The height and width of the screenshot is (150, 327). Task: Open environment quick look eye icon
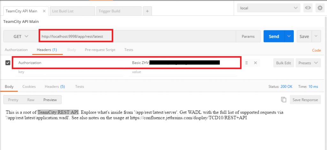pyautogui.click(x=308, y=8)
